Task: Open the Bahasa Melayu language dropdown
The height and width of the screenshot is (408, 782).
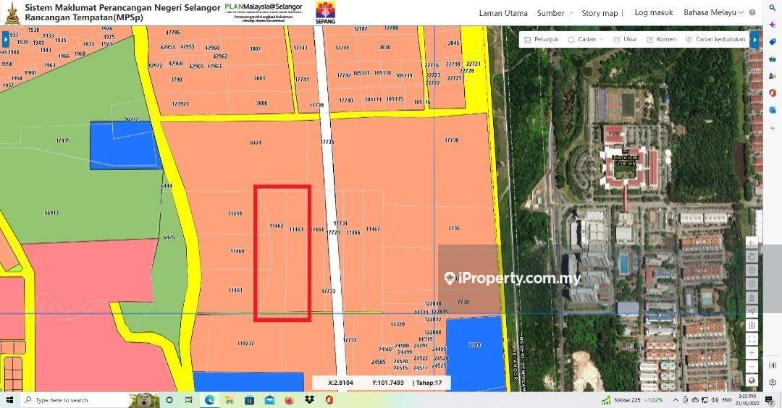Action: pos(714,12)
